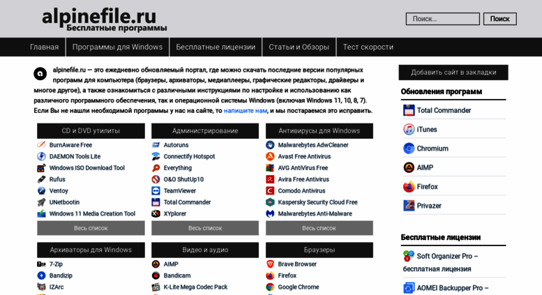The width and height of the screenshot is (542, 295).
Task: Open the IZArc link
Action: point(57,287)
